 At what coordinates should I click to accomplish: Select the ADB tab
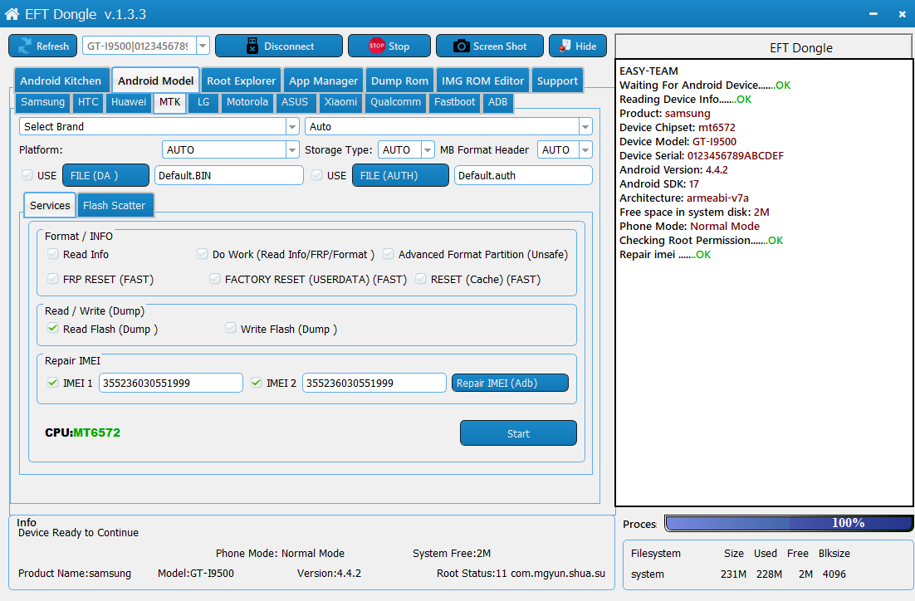click(x=497, y=102)
